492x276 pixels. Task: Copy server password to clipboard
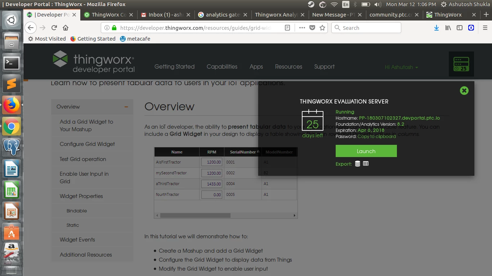[376, 136]
